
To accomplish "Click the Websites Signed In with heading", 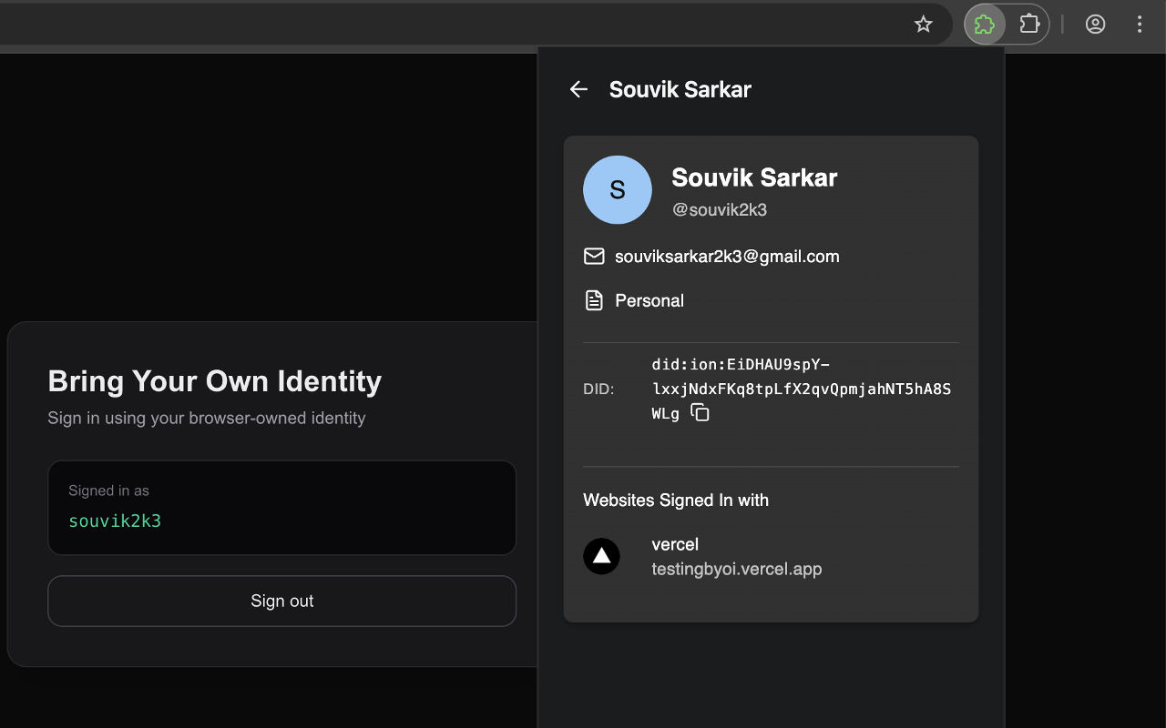I will pos(676,500).
